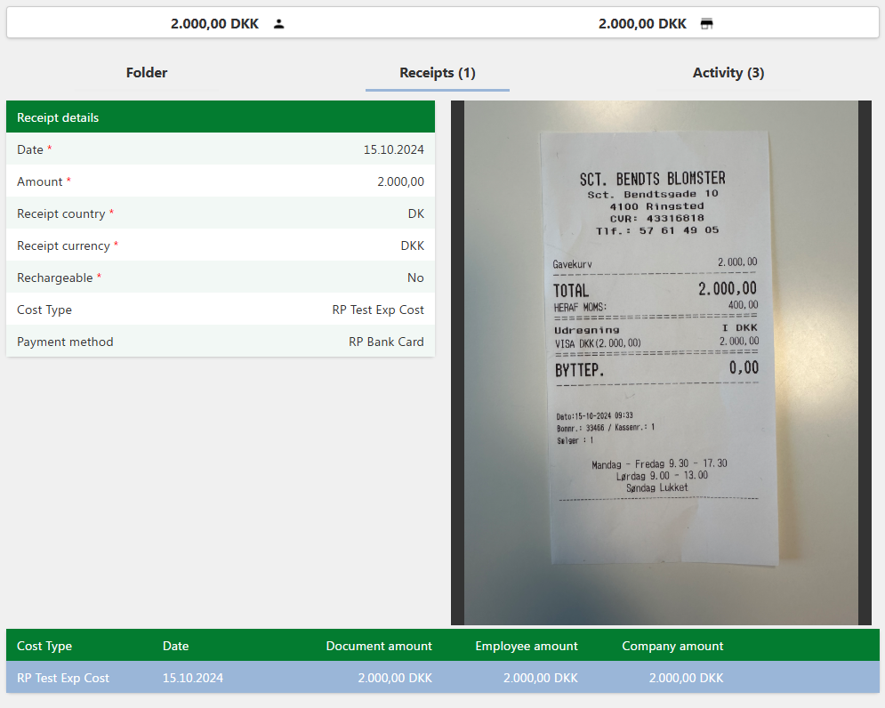The width and height of the screenshot is (885, 708).
Task: Click the Amount field value 2.000,00
Action: coord(401,181)
